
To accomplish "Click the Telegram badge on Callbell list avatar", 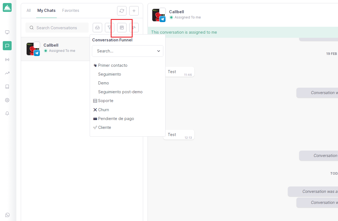I will [37, 53].
